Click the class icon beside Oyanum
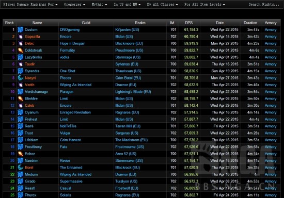The width and height of the screenshot is (284, 198). coord(21,112)
